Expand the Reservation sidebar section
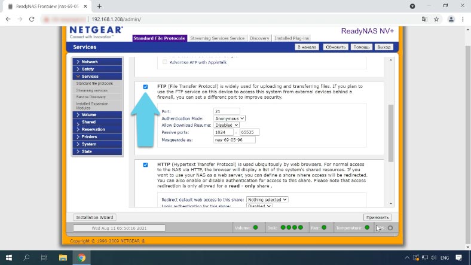Screen dimensions: 471x265 click(97, 129)
